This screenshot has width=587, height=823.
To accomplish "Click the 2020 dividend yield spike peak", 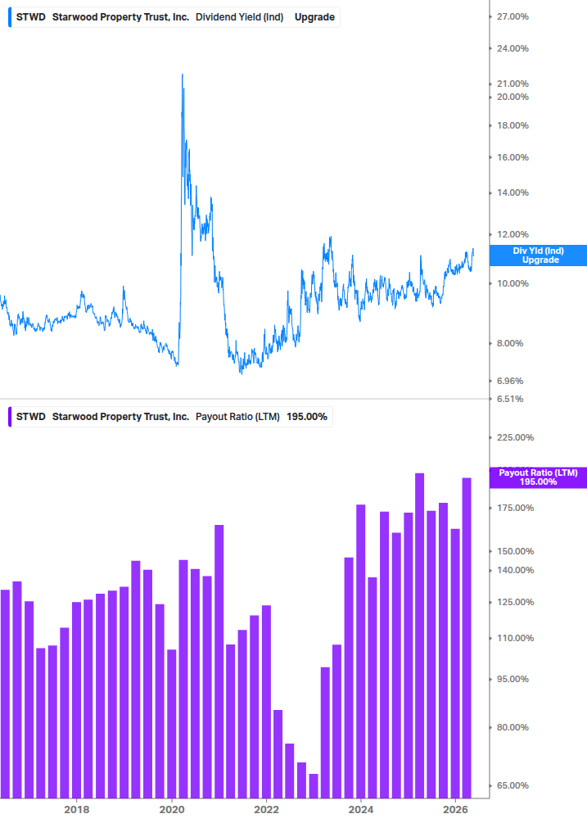I will (x=182, y=75).
